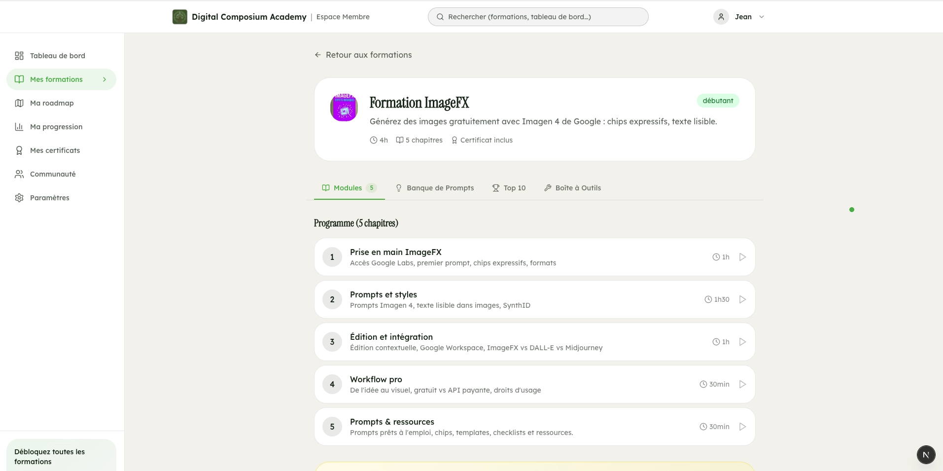Expand the Jean account dropdown

[x=761, y=16]
